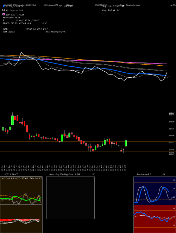176x233 pixels.
Task: Click the MACD values line
Action: click(25, 23)
